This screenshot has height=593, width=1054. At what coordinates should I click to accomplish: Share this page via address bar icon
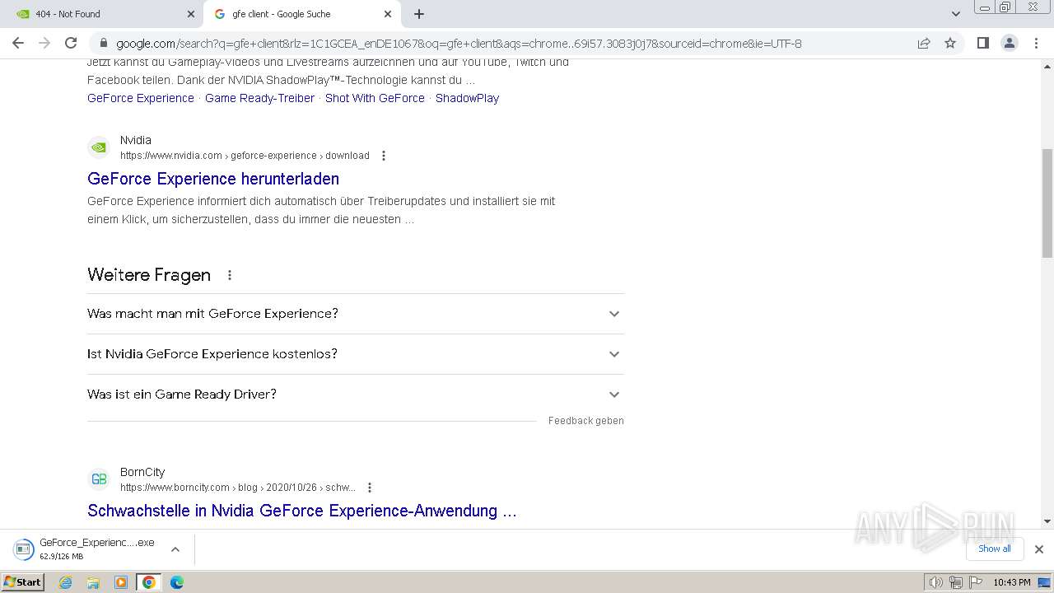coord(924,43)
